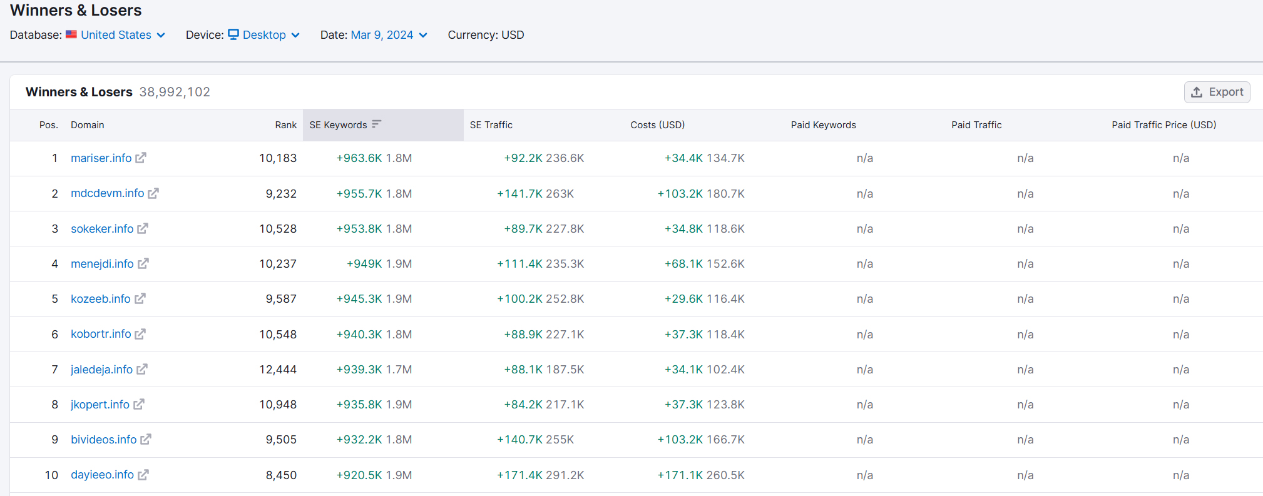Open external link icon beside kozeeb.info
This screenshot has width=1263, height=496.
pyautogui.click(x=140, y=298)
